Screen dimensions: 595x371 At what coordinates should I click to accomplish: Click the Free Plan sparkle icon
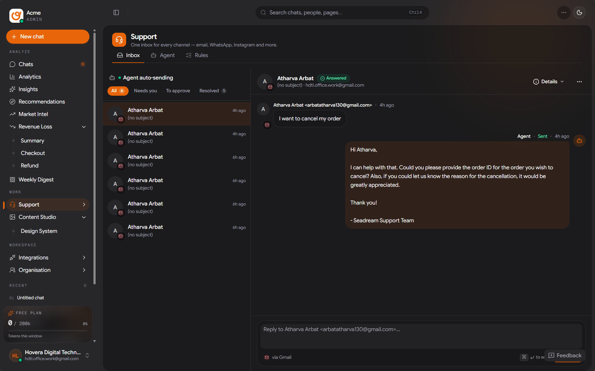tap(11, 313)
